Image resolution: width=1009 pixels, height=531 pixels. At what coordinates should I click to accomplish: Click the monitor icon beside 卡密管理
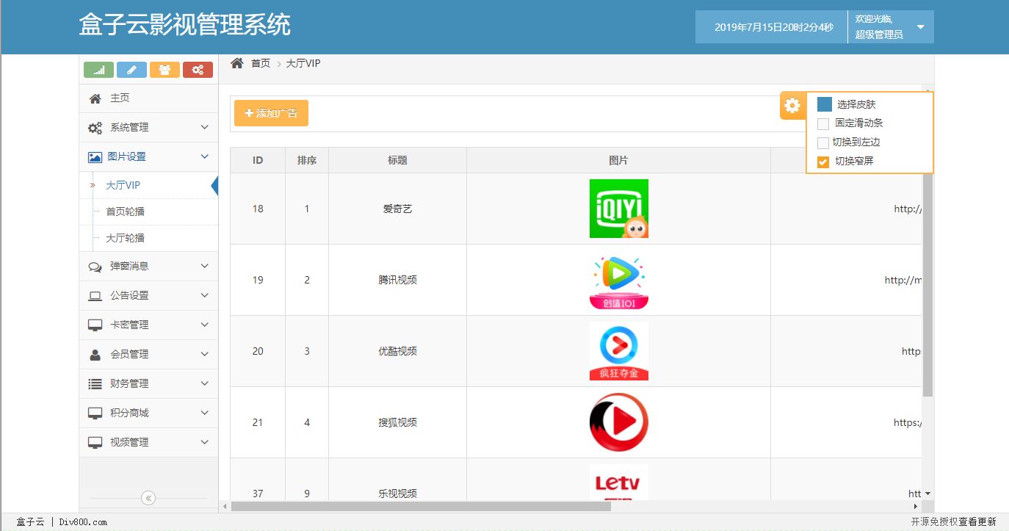[x=95, y=325]
